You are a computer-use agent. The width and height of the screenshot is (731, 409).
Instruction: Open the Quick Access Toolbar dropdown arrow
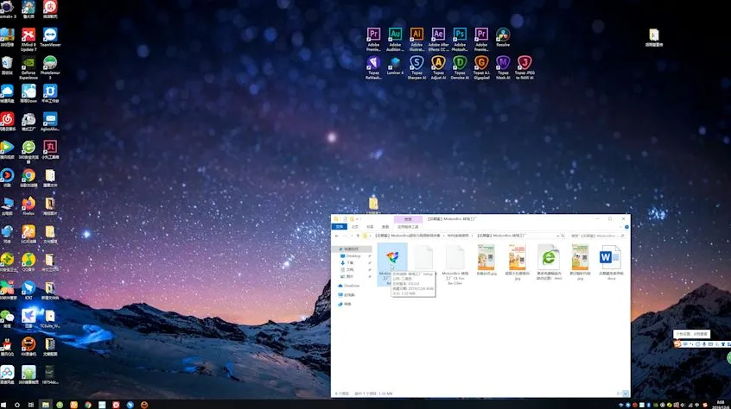click(357, 218)
